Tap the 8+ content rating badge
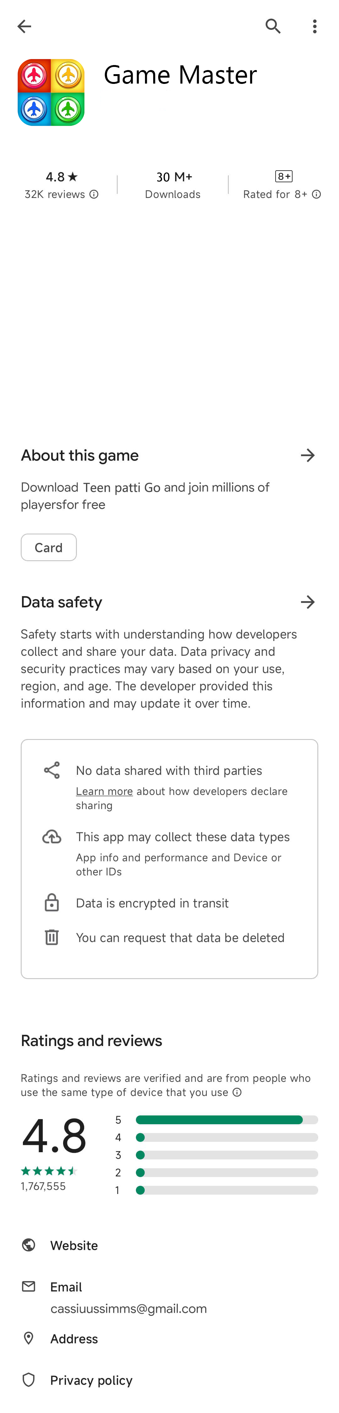Image resolution: width=339 pixels, height=1413 pixels. click(283, 176)
